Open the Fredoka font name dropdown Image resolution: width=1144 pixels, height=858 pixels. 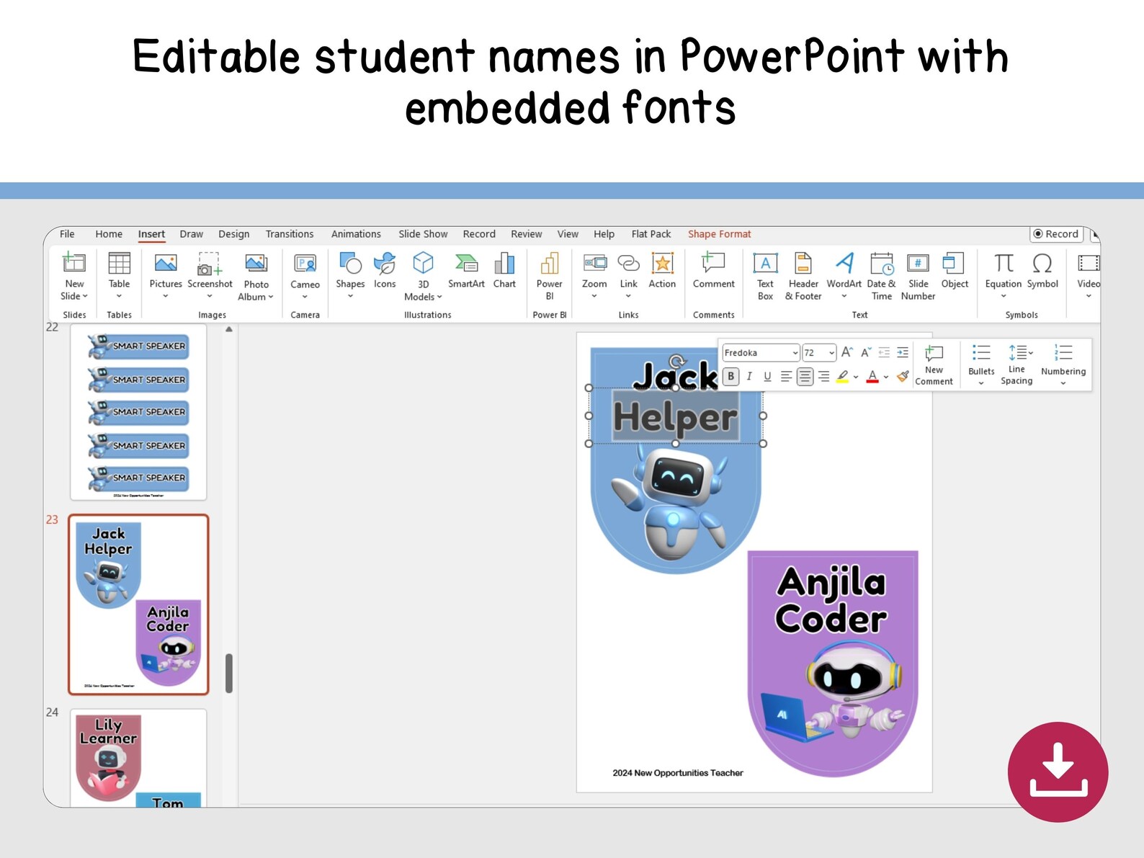tap(795, 353)
